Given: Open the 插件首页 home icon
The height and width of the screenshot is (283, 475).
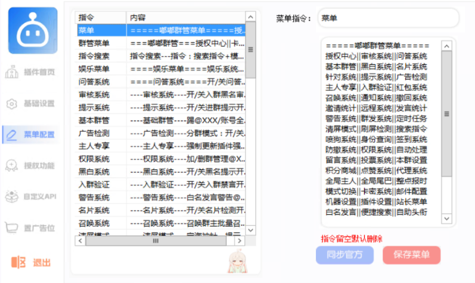Looking at the screenshot, I should (x=11, y=72).
